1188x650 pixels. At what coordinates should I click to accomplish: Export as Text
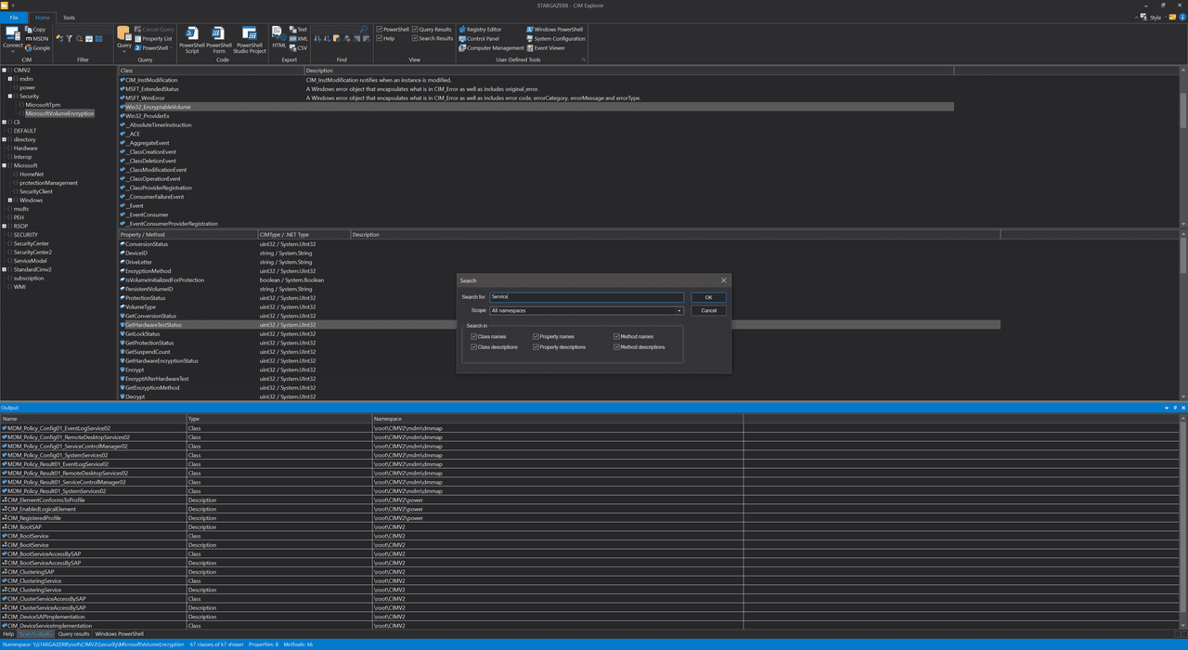[x=298, y=30]
